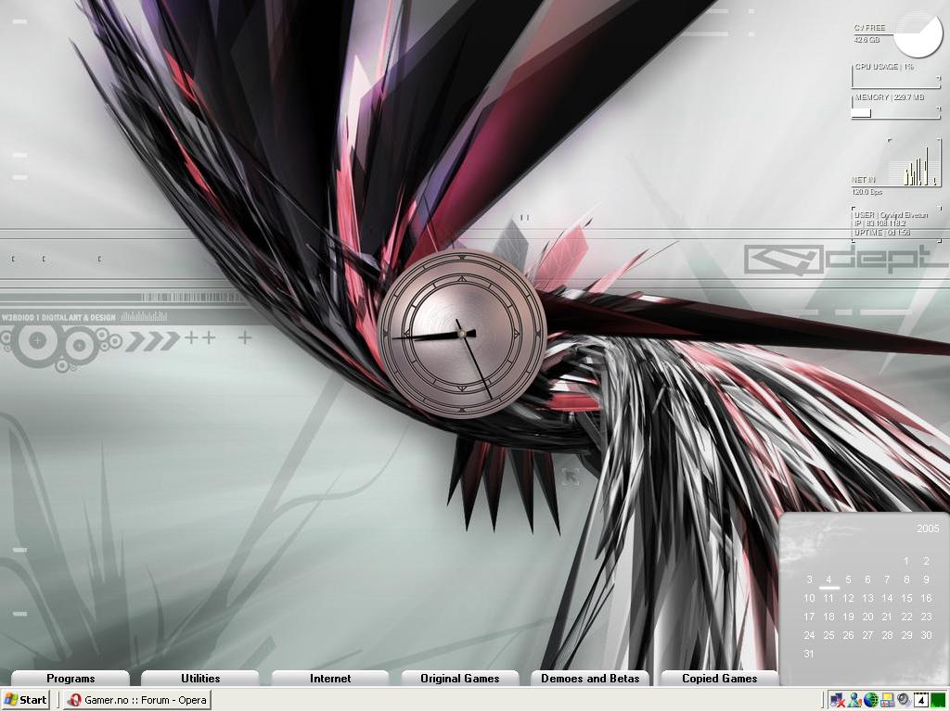The image size is (950, 712).
Task: Click the UPTIME line
Action: (x=882, y=232)
